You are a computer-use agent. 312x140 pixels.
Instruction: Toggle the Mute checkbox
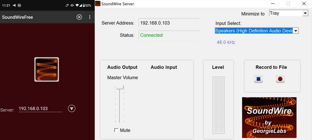[x=116, y=130]
